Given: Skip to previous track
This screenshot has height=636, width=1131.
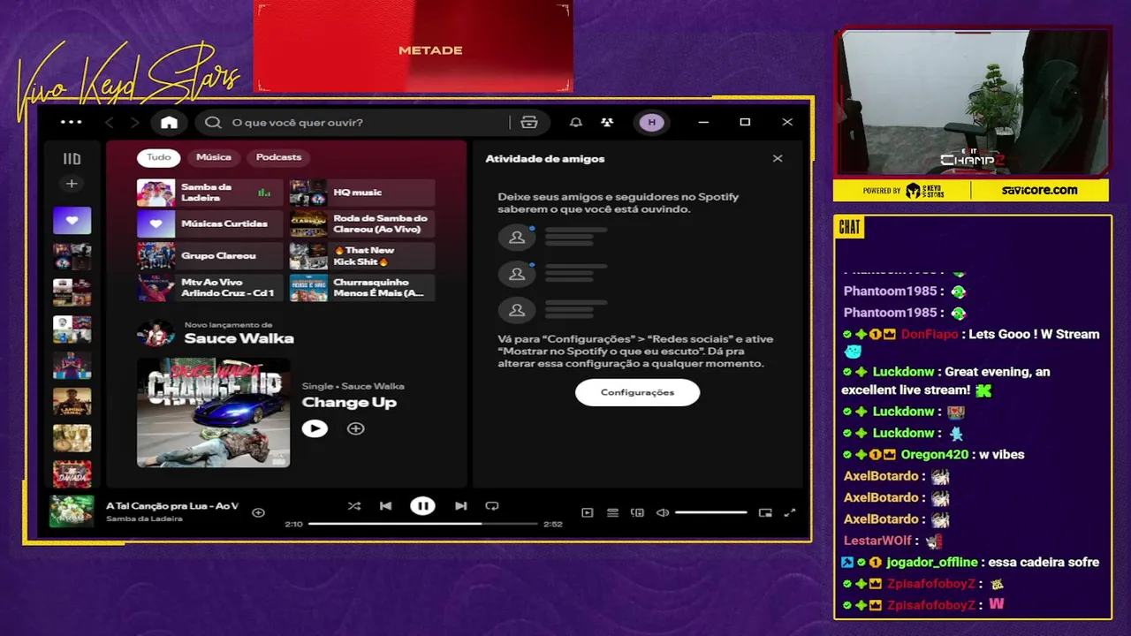Looking at the screenshot, I should point(385,506).
